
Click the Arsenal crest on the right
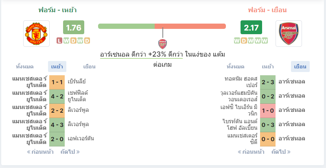click(289, 33)
